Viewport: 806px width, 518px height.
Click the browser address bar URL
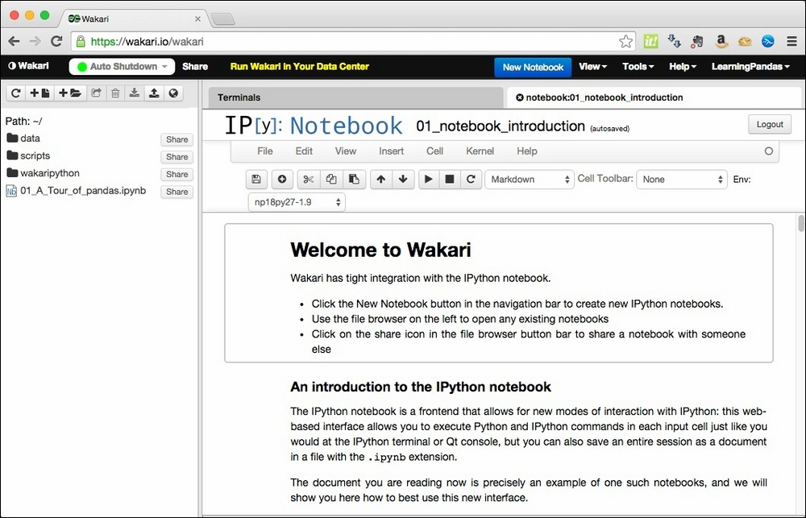(x=147, y=42)
